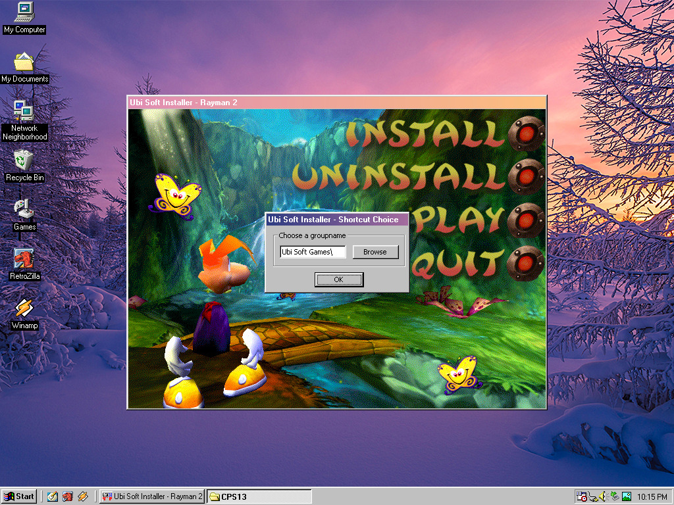Click the task scheduler tray icon
Screen dimensions: 674x505
pos(582,496)
